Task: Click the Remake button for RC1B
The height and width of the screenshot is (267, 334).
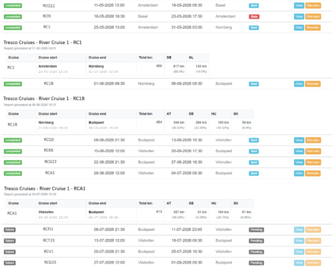Action: coord(313,84)
